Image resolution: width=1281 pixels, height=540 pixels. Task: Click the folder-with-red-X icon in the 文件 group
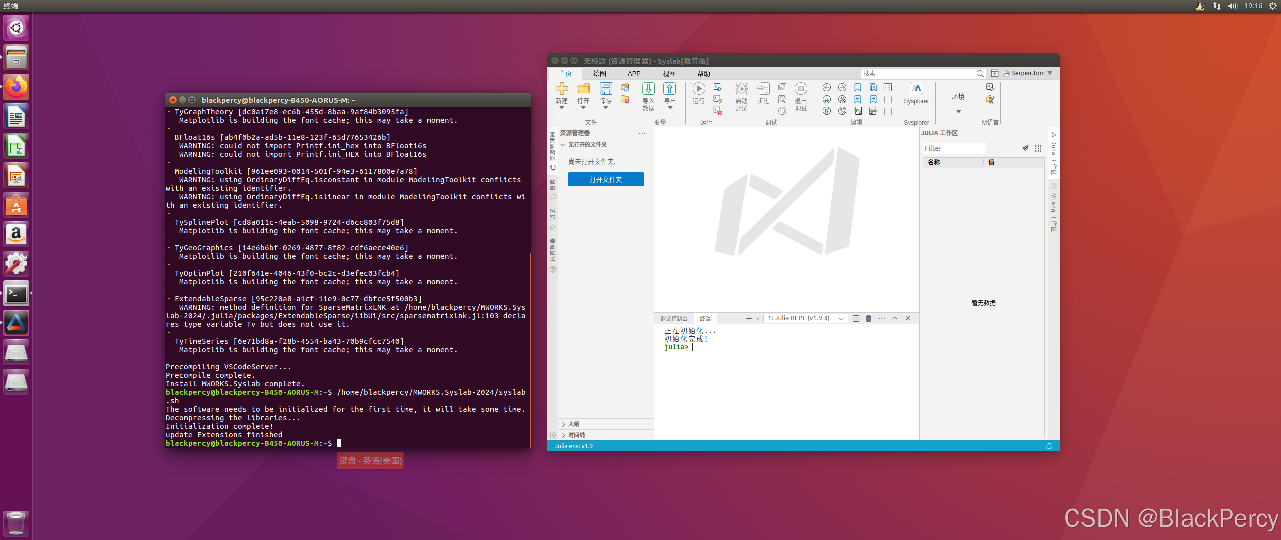(625, 99)
